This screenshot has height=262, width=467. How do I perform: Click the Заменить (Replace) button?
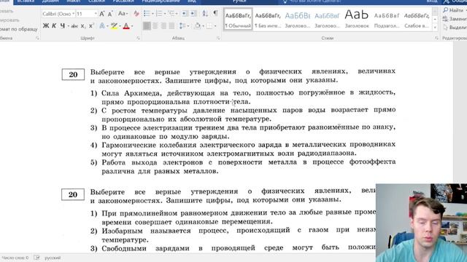[x=455, y=19]
